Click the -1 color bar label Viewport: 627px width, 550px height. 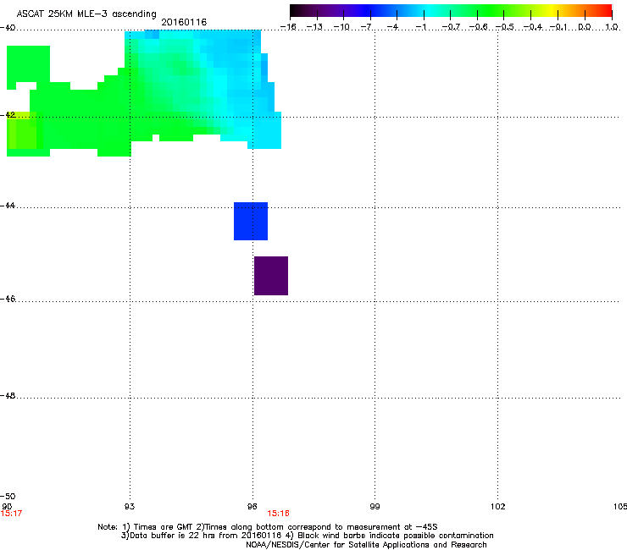click(x=420, y=27)
